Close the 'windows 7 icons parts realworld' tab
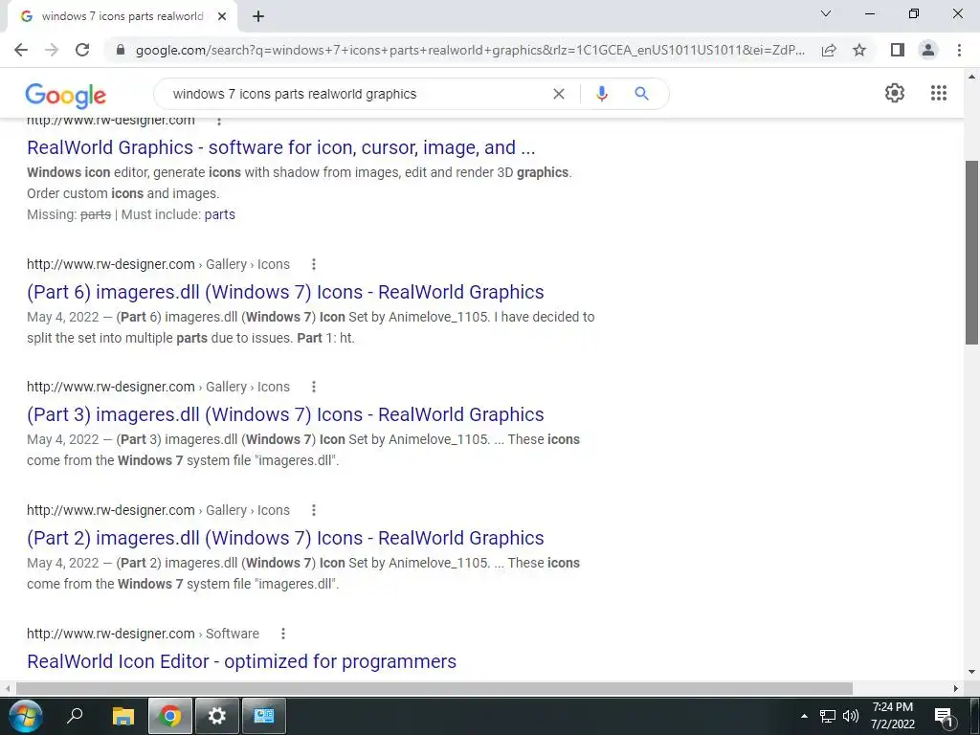 [x=222, y=17]
